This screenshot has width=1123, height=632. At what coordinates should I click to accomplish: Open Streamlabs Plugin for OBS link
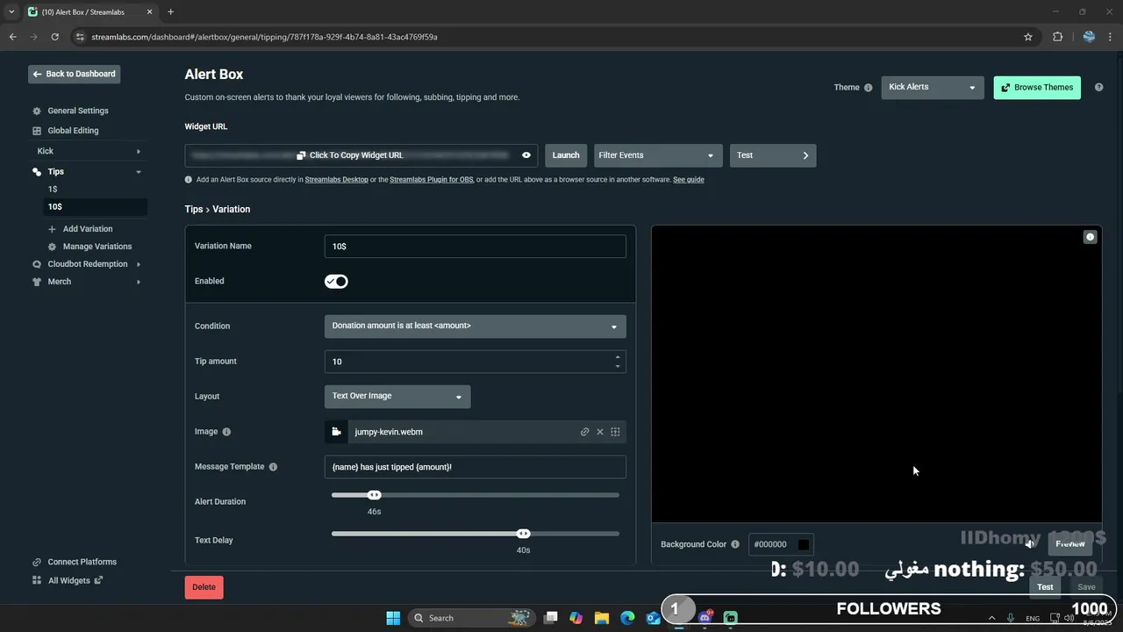point(432,180)
